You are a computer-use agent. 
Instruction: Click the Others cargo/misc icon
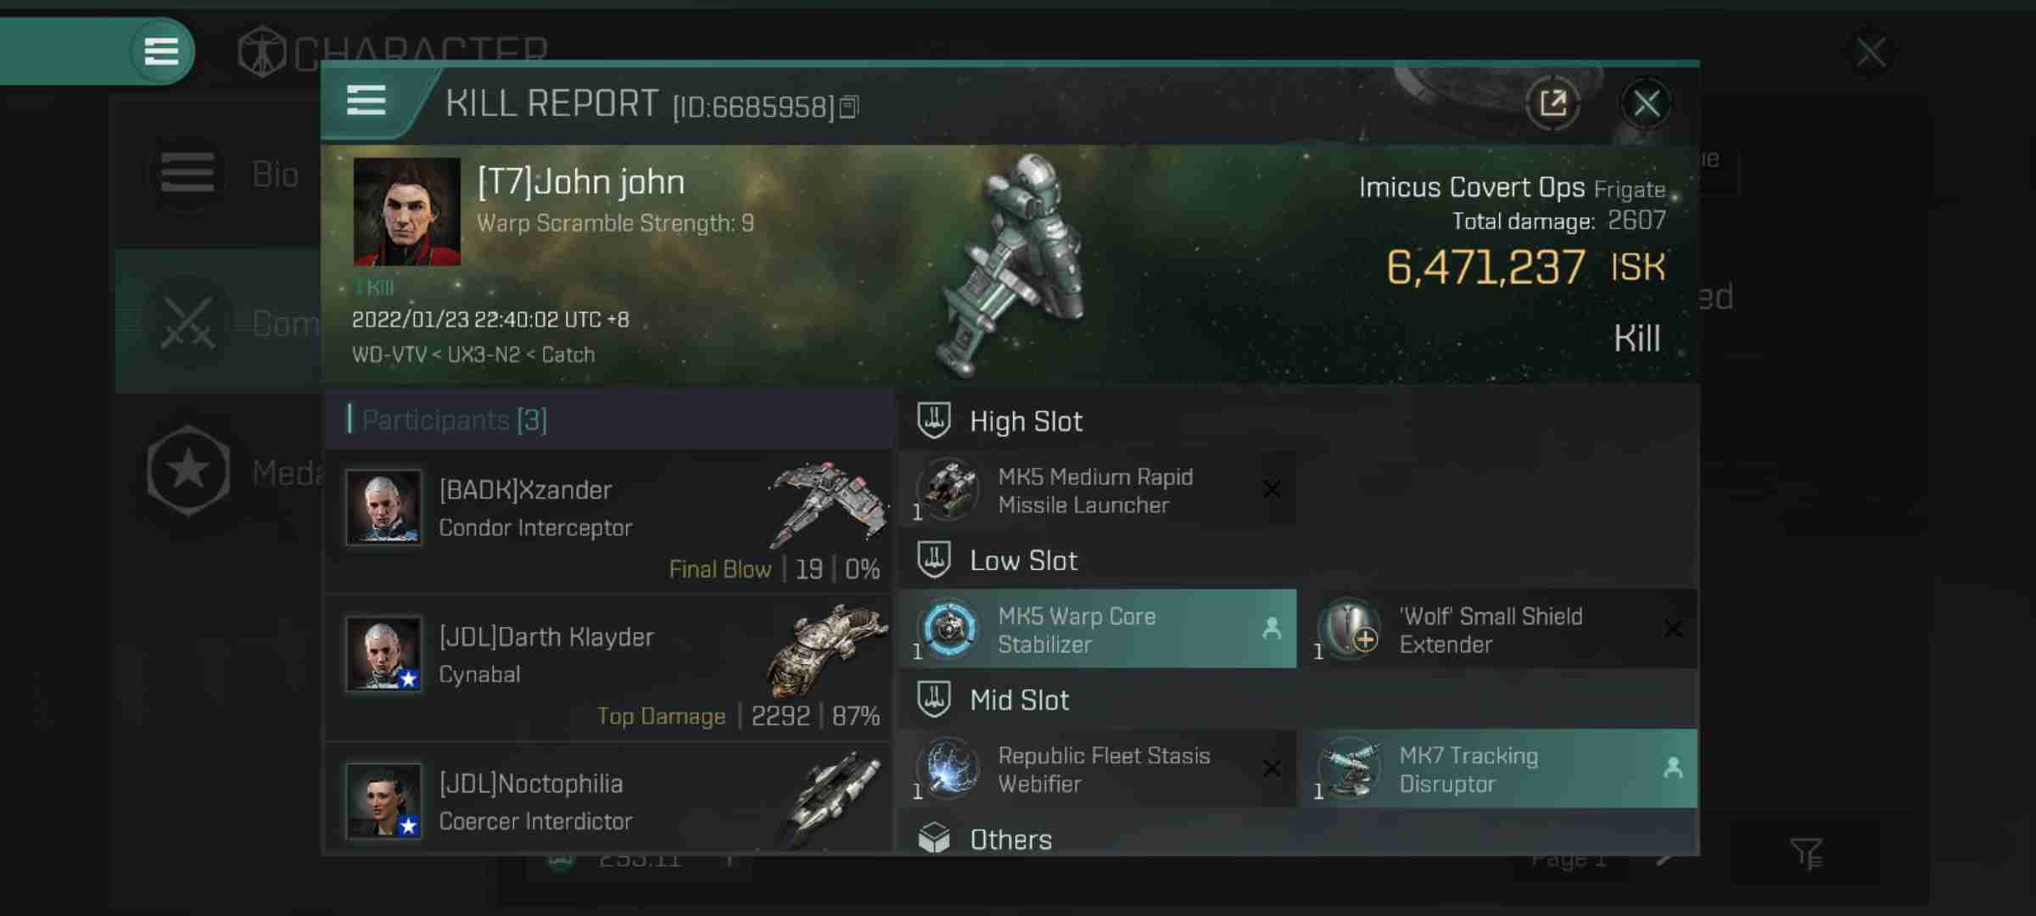click(935, 840)
